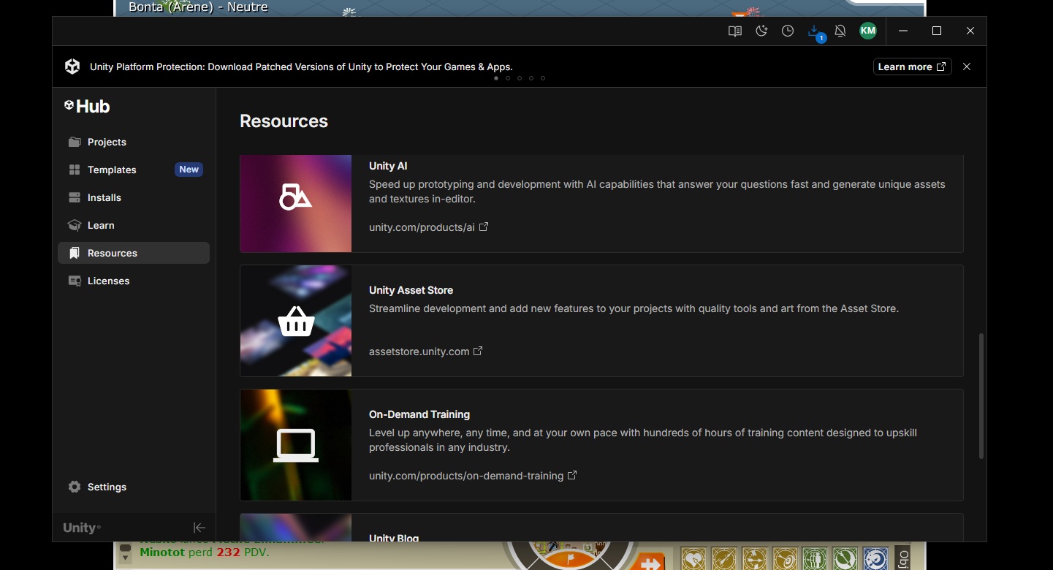Open the Obj tab in game window
This screenshot has width=1053, height=570.
(903, 558)
